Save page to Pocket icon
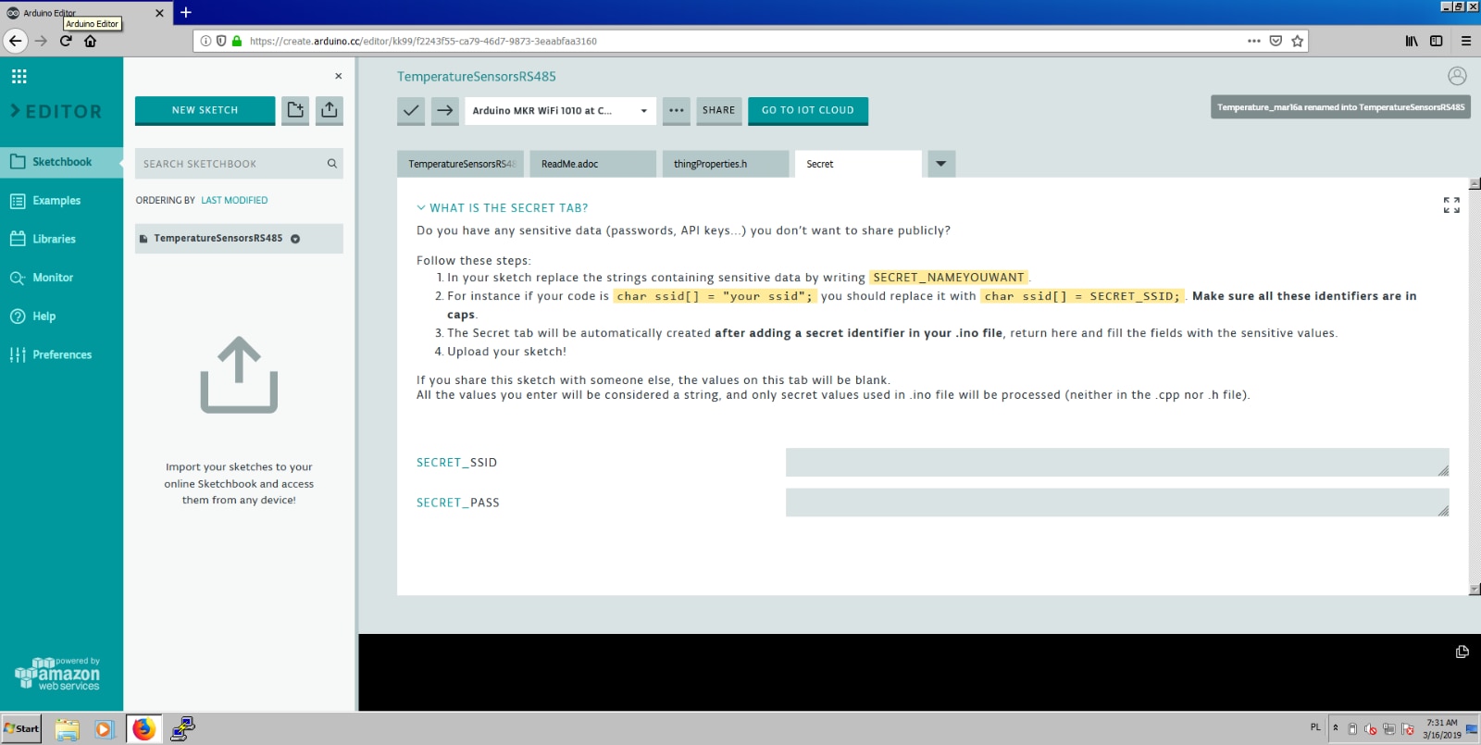The width and height of the screenshot is (1481, 745). click(1276, 41)
